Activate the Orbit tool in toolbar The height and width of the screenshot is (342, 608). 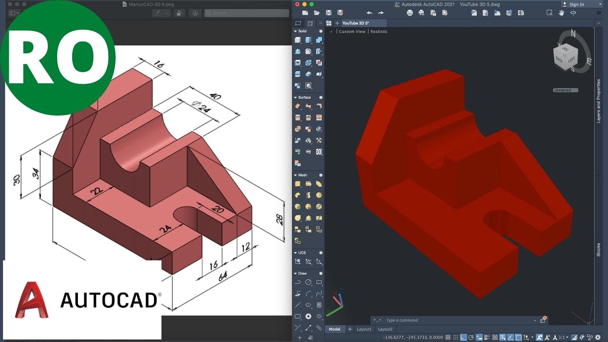click(573, 13)
